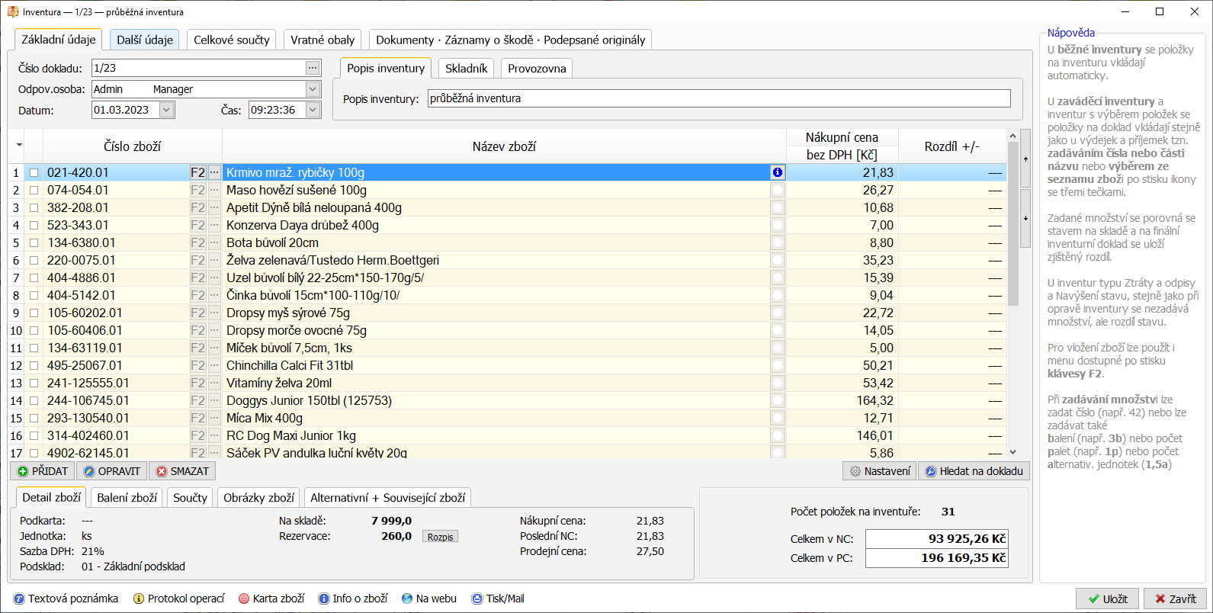Tick the checkbox for row 134-6380.01

click(x=34, y=243)
